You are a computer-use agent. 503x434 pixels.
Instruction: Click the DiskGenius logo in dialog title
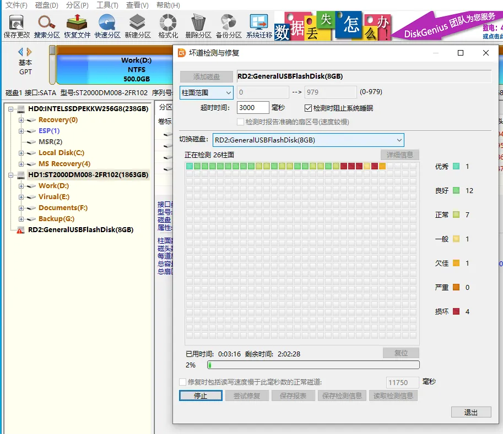[x=182, y=53]
